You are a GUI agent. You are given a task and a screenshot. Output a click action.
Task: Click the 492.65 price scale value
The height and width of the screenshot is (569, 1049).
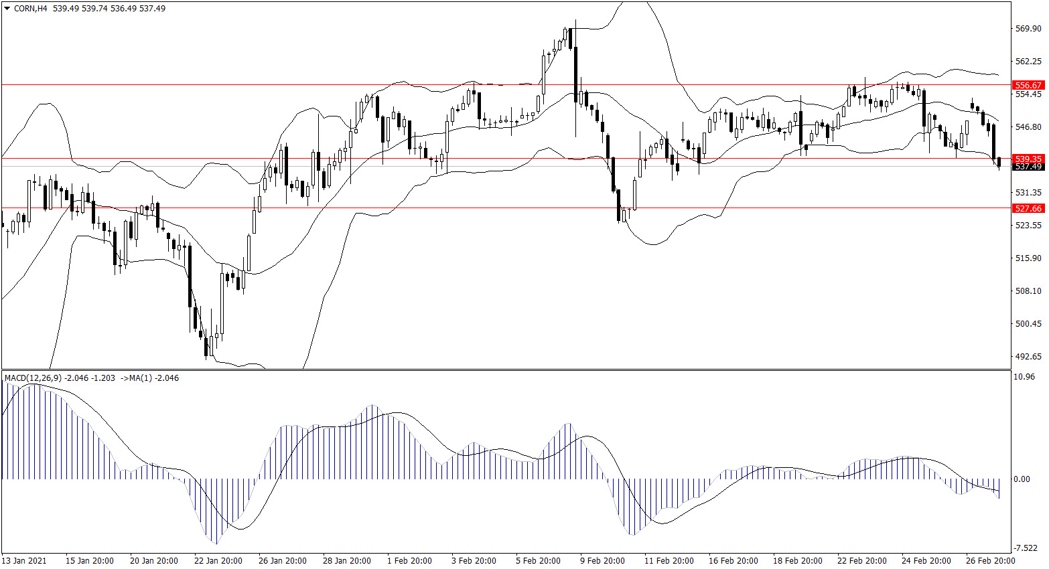[1028, 357]
